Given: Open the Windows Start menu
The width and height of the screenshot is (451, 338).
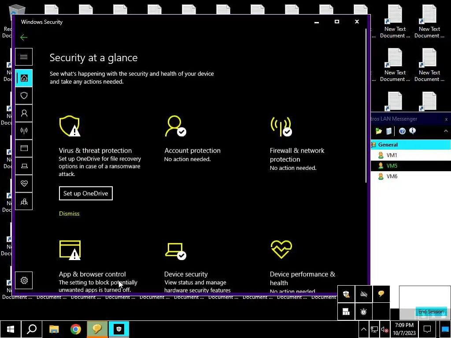Looking at the screenshot, I should 11,329.
